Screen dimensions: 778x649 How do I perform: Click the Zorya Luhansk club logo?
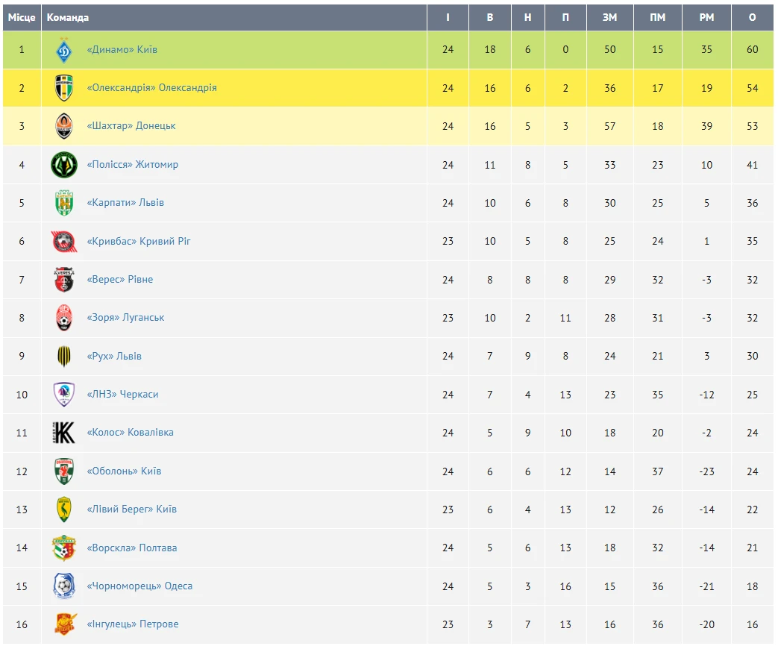coord(64,318)
